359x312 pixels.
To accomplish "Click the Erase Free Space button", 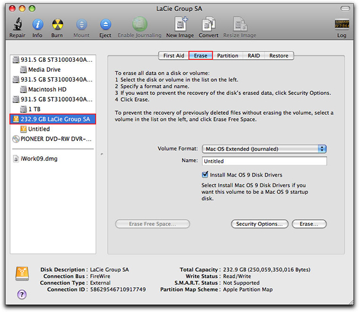I will coord(152,224).
